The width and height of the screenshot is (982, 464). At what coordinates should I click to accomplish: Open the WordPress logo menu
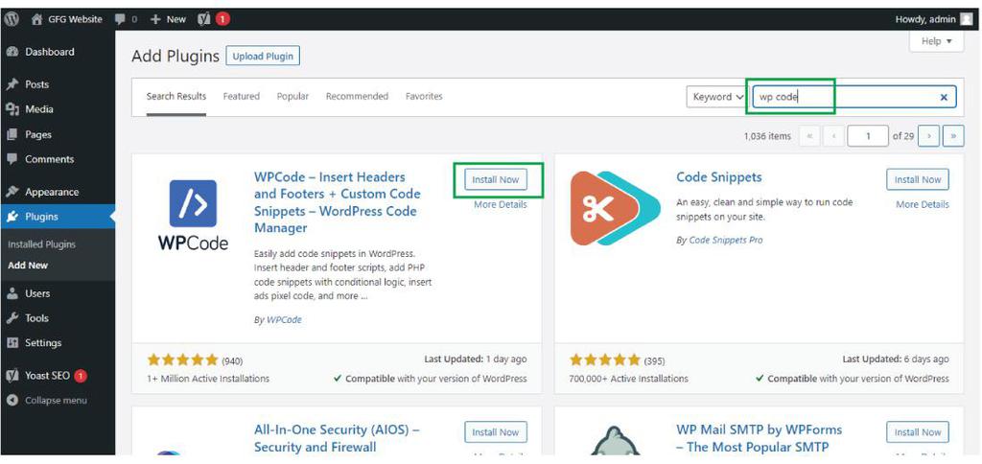tap(11, 19)
